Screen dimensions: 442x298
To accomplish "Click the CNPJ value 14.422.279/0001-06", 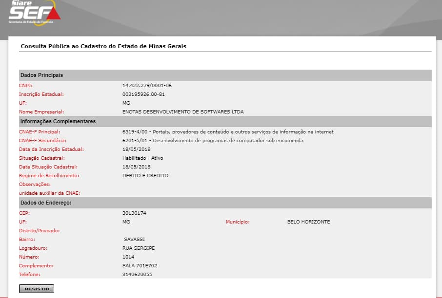I will pyautogui.click(x=147, y=85).
